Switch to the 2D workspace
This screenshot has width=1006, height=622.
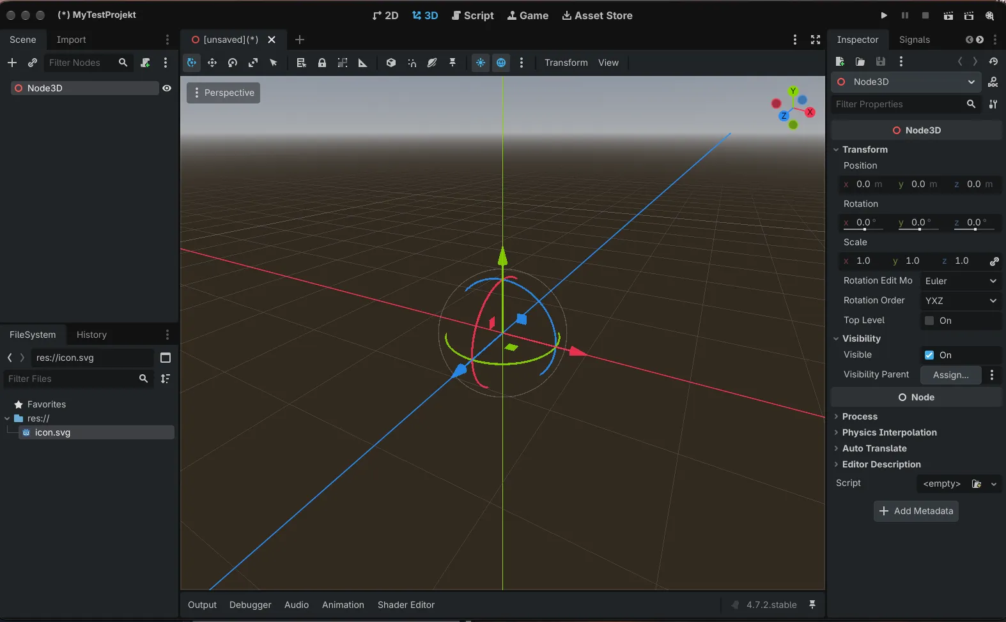[x=385, y=15]
